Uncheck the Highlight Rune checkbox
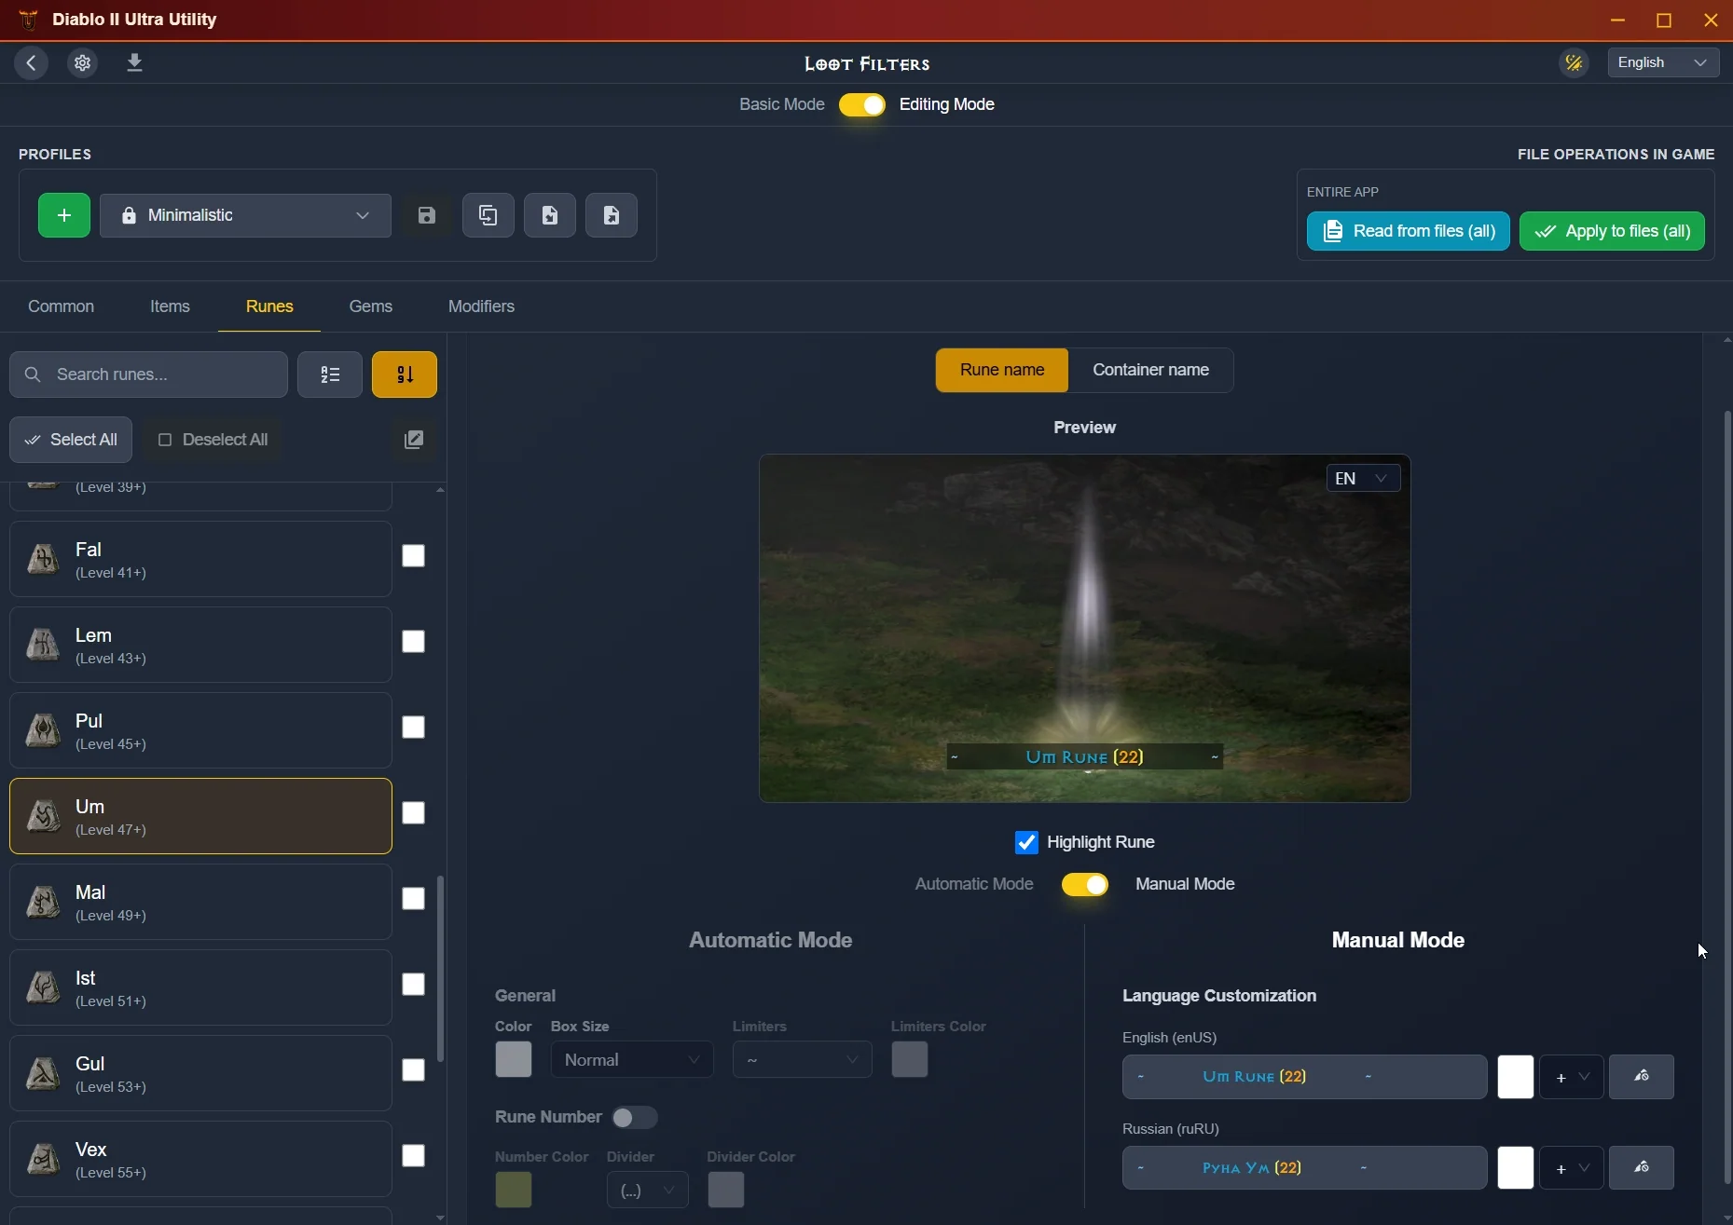 (1026, 842)
